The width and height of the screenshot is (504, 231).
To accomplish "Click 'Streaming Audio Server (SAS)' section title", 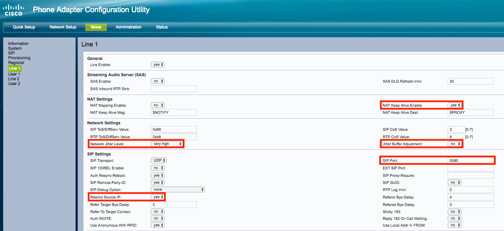I will (116, 75).
